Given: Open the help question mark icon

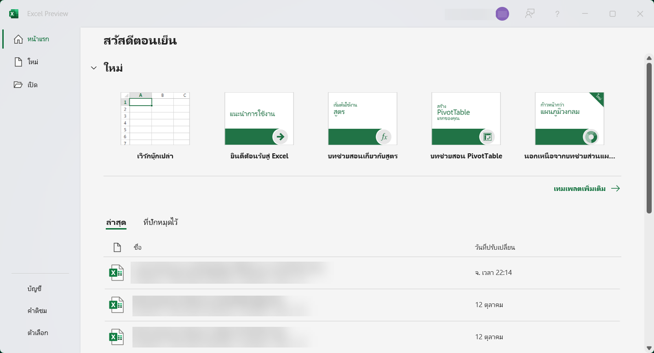Looking at the screenshot, I should point(557,14).
